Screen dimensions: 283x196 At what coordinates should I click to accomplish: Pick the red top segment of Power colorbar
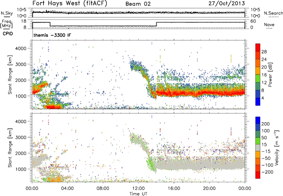click(258, 47)
